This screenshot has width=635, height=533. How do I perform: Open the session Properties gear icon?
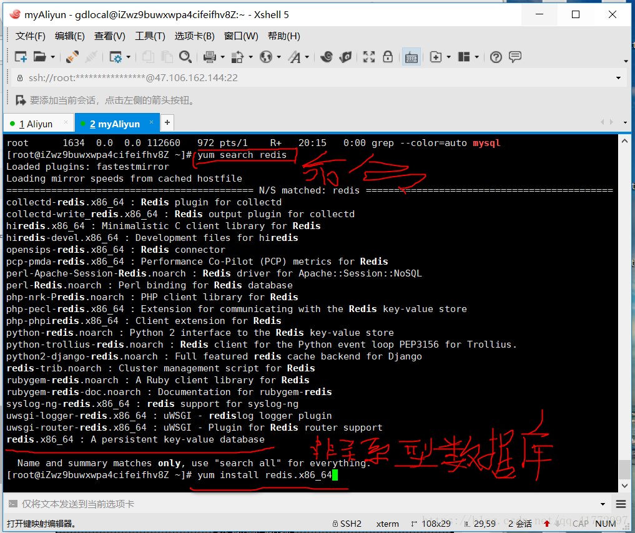116,57
